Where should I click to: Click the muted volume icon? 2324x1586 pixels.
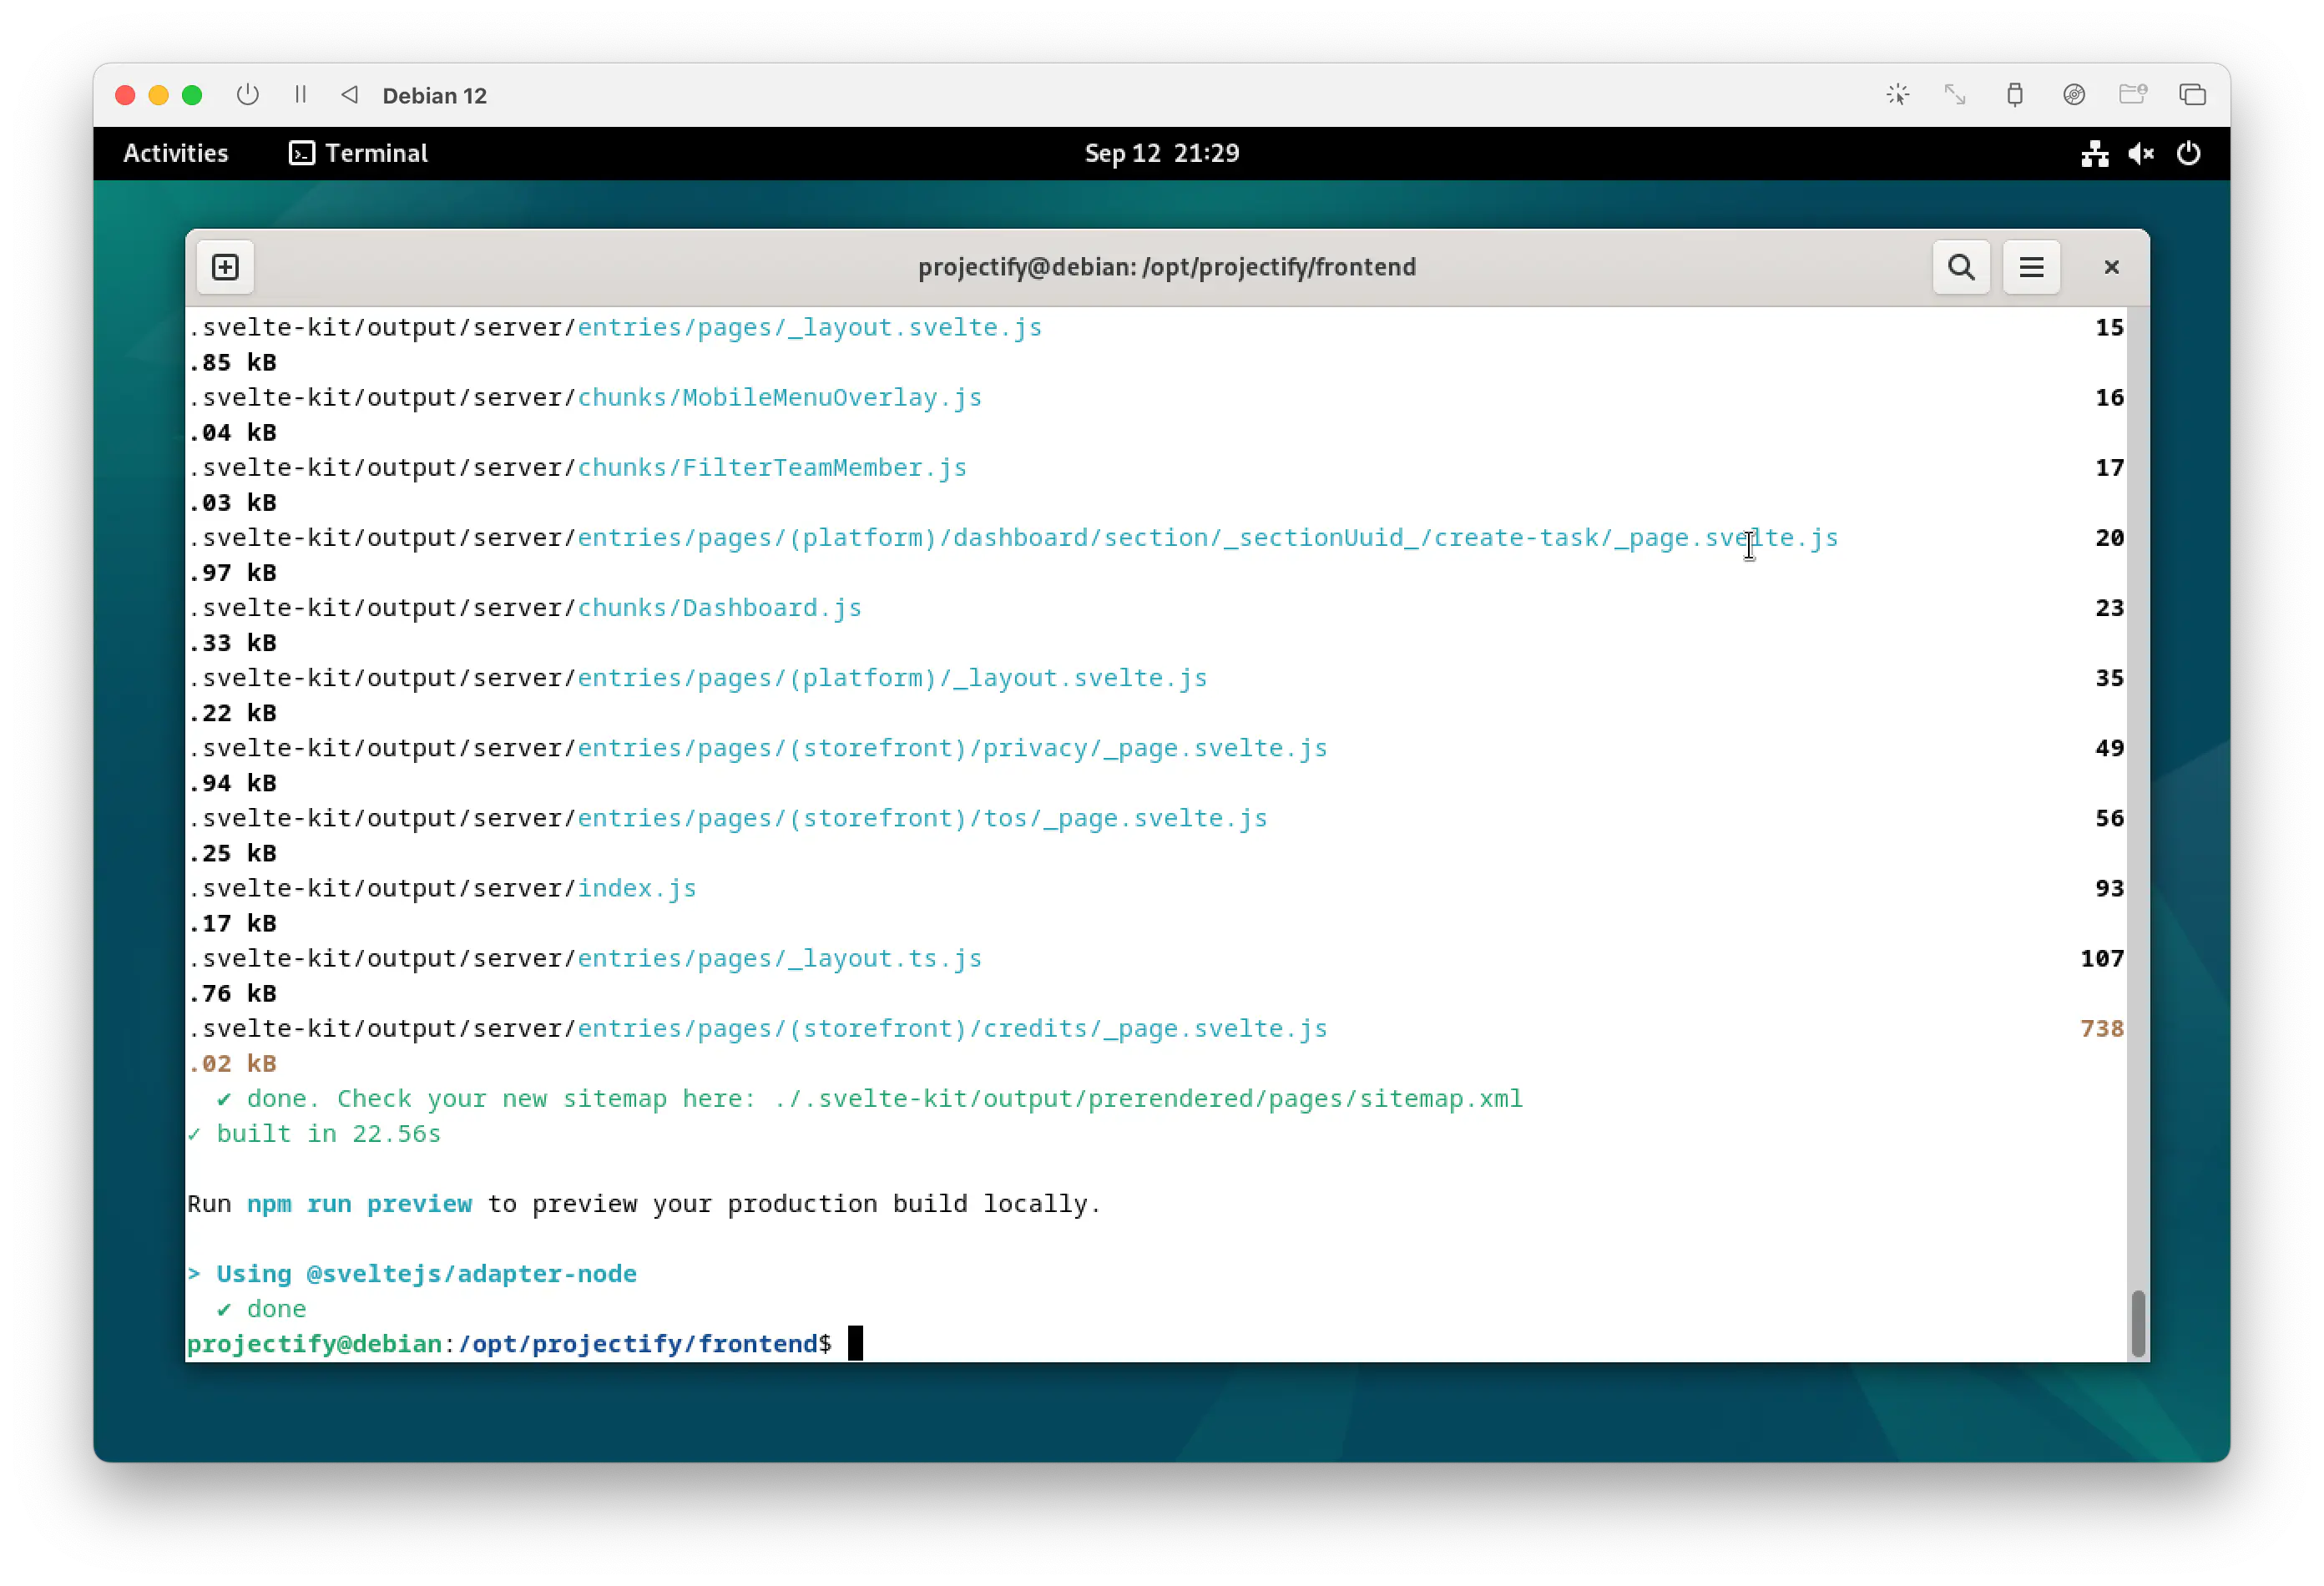click(x=2141, y=153)
